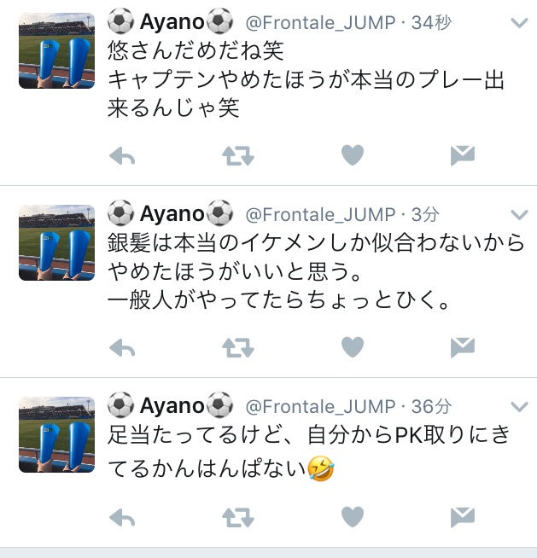This screenshot has width=537, height=558.
Task: Reply to the 銀髪 tweet
Action: coord(122,347)
